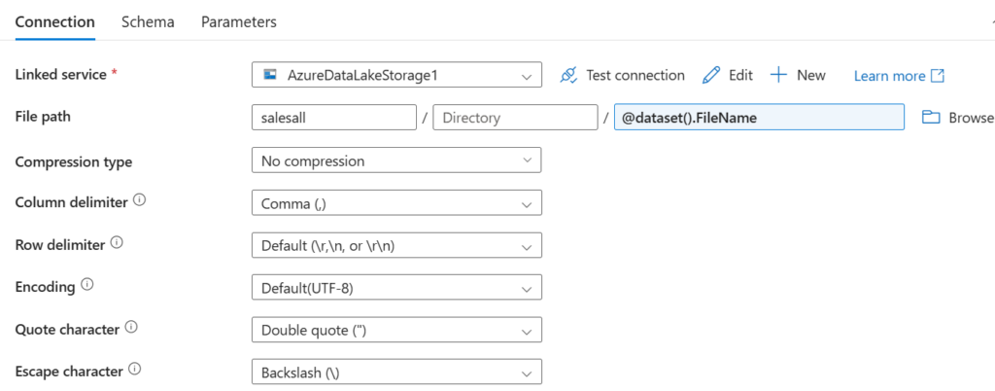
Task: Expand the Compression type dropdown
Action: 395,160
